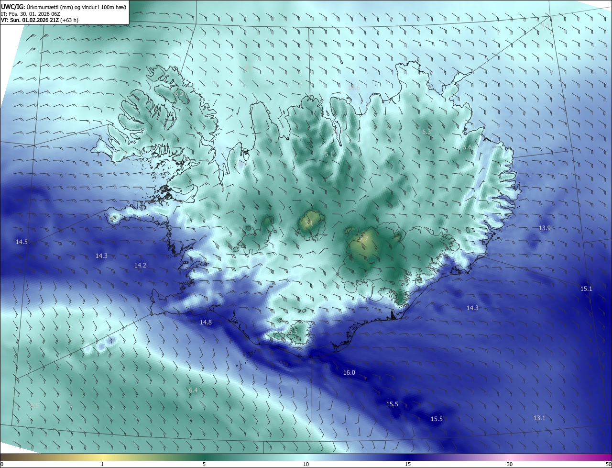This screenshot has width=612, height=468.
Task: Click the VT: Sun. 01.02.2026 21Z text
Action: click(30, 20)
